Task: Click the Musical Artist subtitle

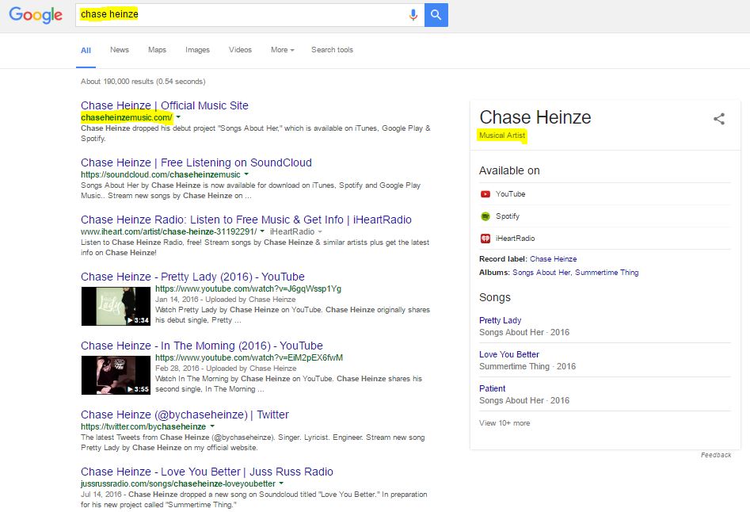Action: point(502,136)
